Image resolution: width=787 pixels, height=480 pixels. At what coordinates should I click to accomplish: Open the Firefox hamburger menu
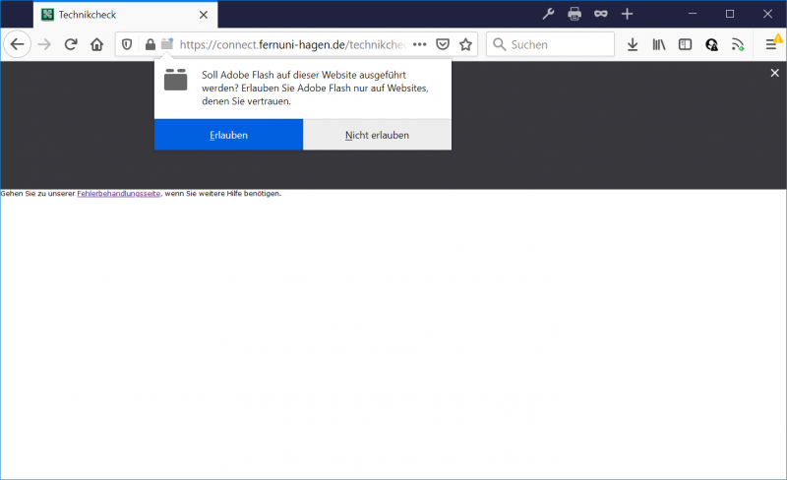(x=772, y=44)
